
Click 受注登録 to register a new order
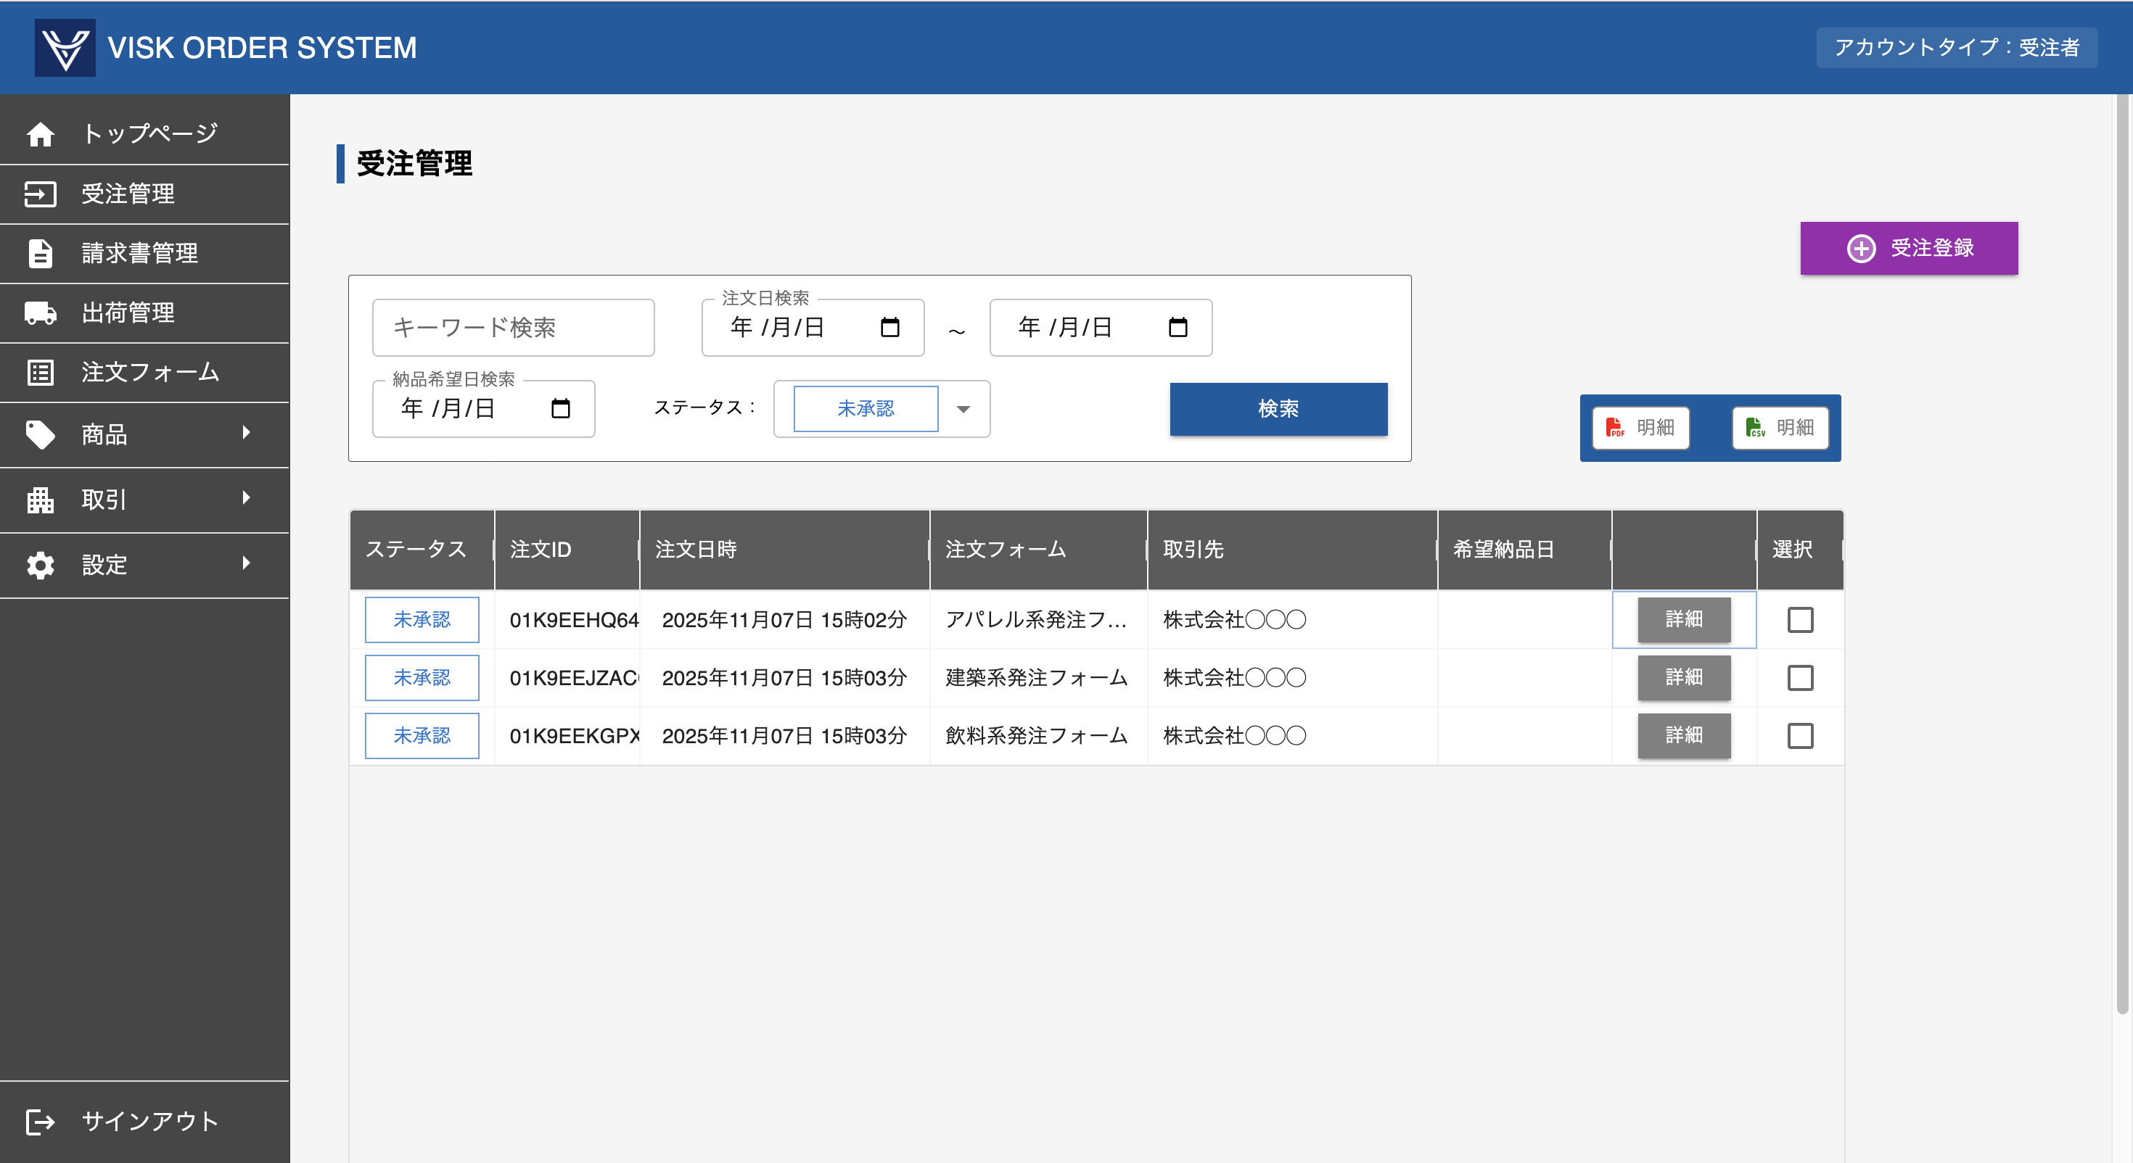(1909, 247)
